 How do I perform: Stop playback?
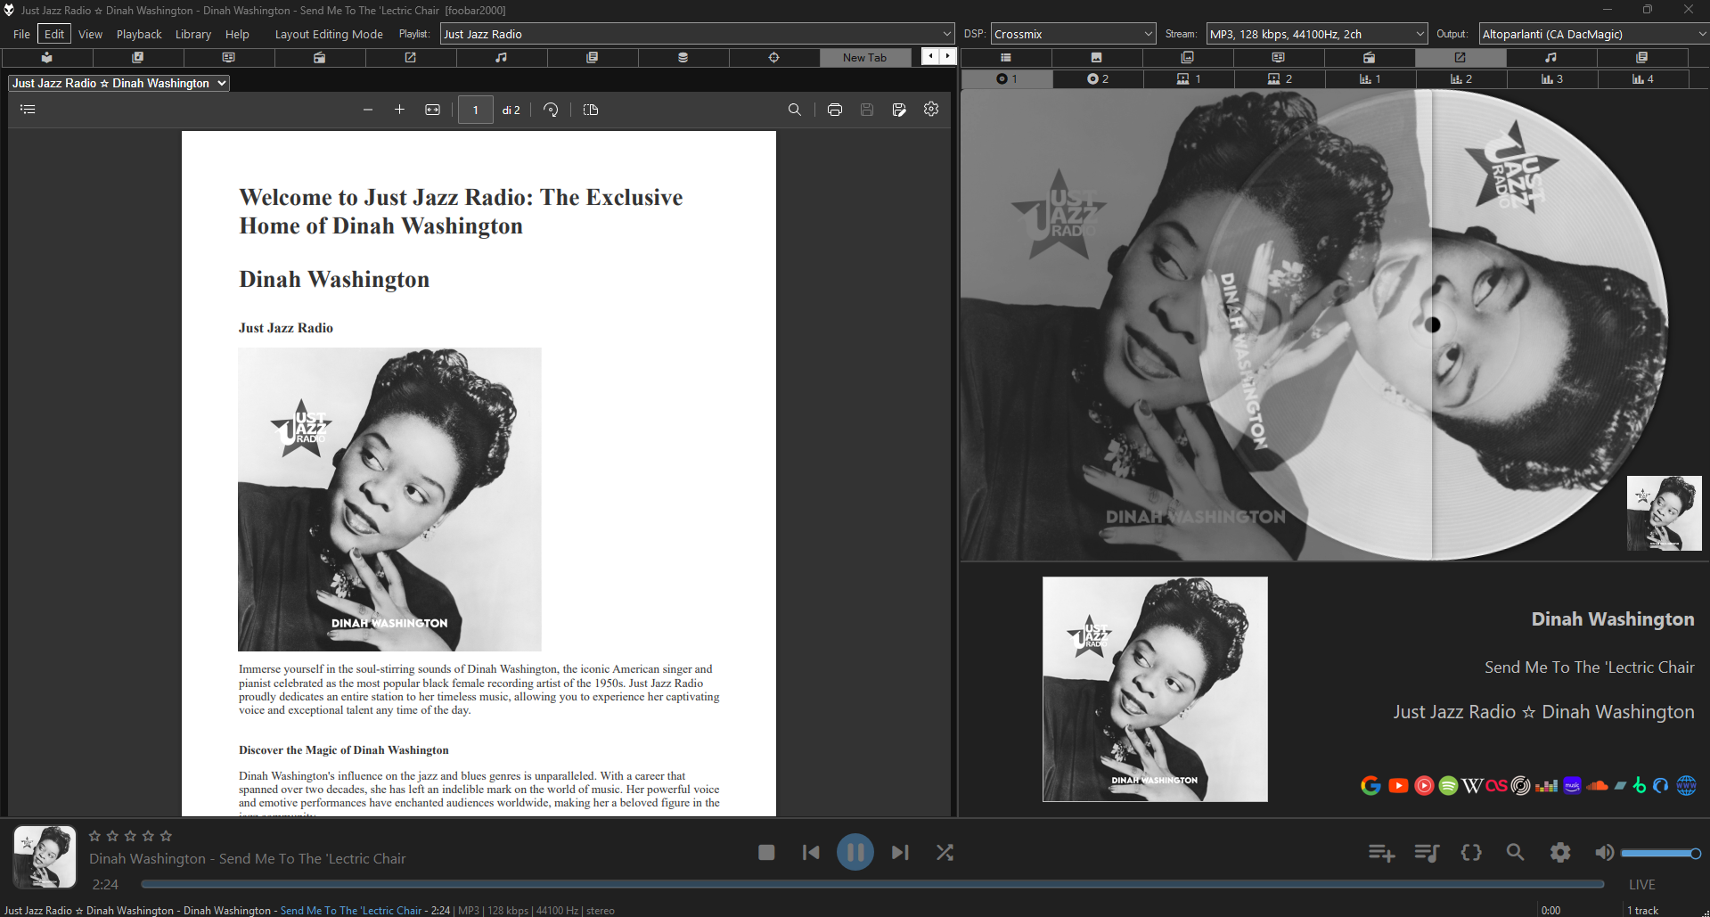(766, 853)
